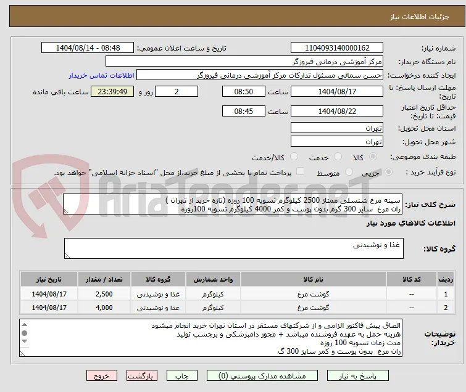
Task: Click the 'تعداد / مقدار' column header
Action: (104, 279)
